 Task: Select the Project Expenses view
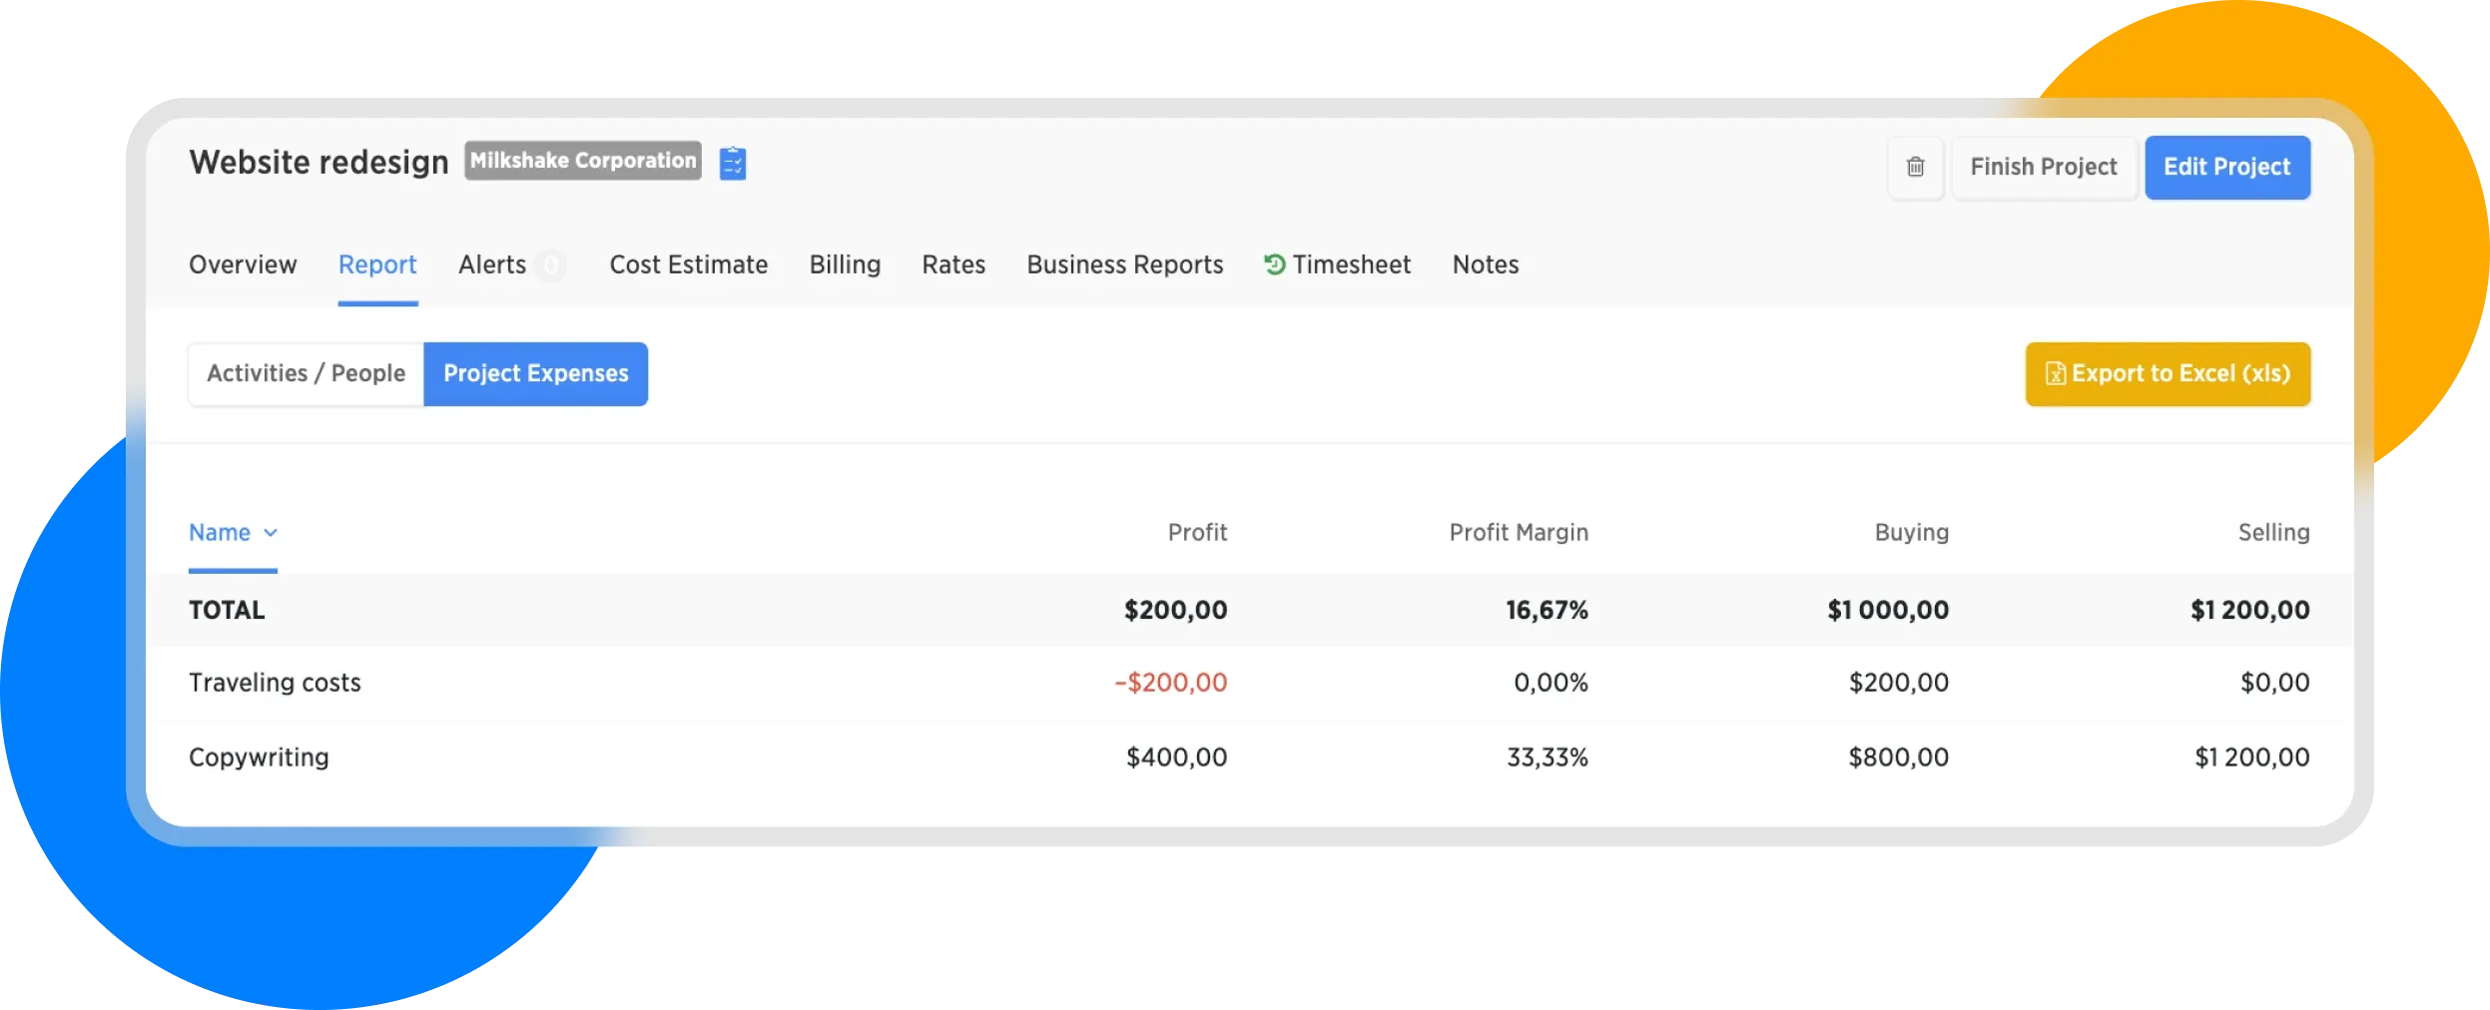point(535,374)
